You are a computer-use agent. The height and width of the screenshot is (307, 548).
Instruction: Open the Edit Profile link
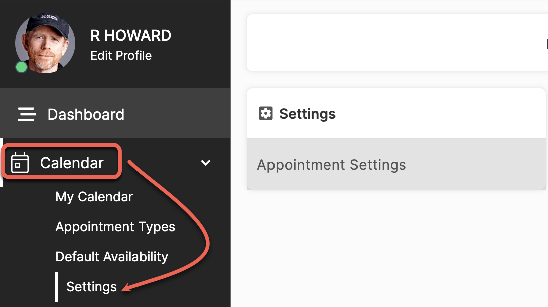point(121,55)
